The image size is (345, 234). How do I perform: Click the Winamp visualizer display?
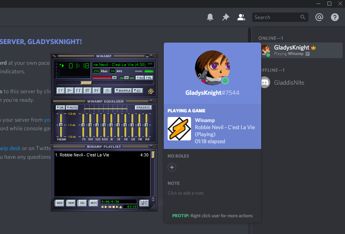[x=74, y=74]
